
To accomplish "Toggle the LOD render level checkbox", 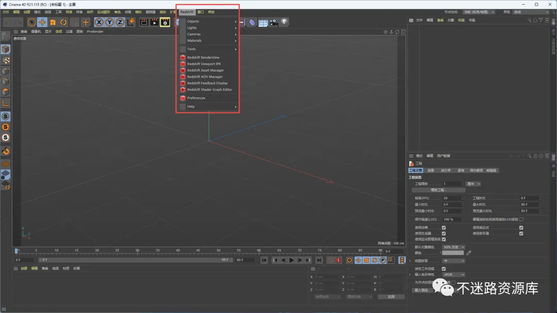I will click(x=521, y=219).
